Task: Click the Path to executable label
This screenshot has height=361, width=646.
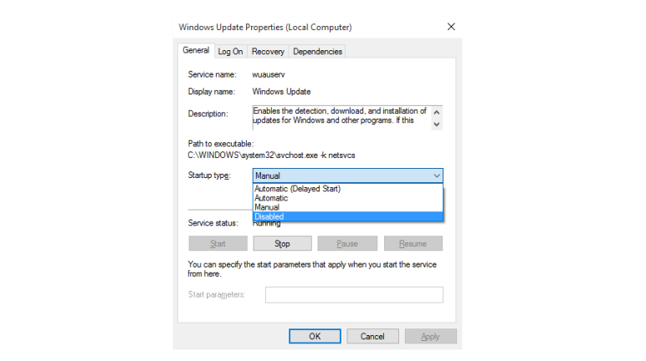Action: point(221,144)
